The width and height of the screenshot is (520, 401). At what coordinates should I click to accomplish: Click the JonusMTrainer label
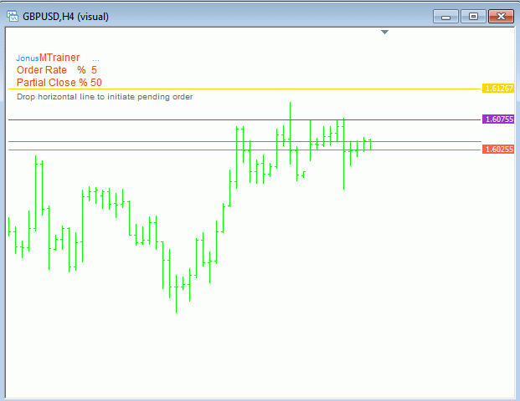48,58
